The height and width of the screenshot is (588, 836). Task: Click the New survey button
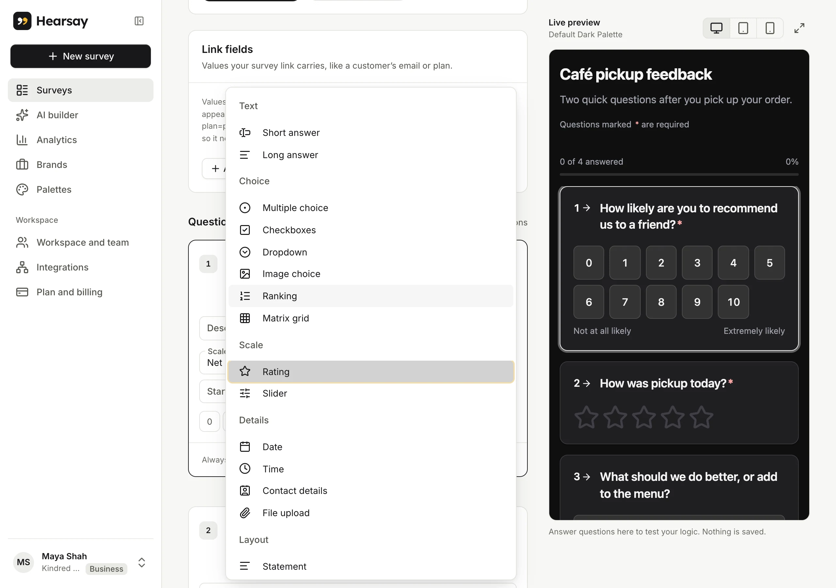pyautogui.click(x=80, y=56)
